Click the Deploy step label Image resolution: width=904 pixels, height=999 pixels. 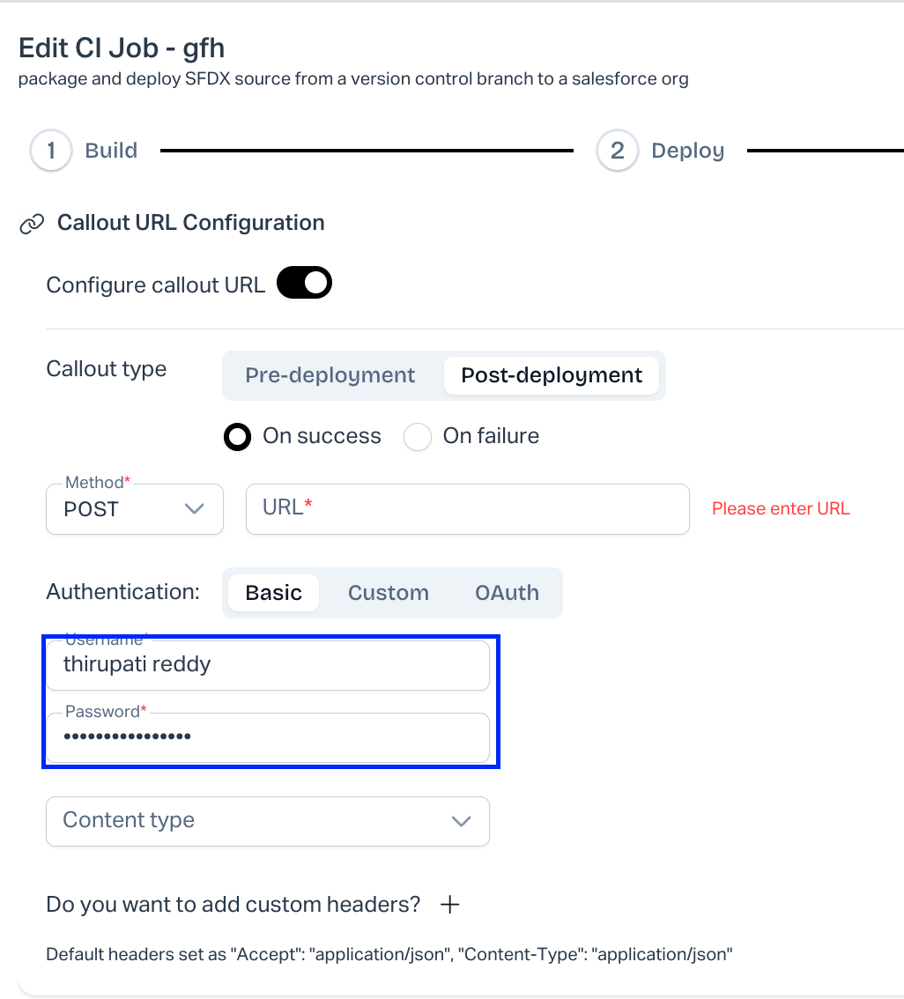tap(687, 151)
